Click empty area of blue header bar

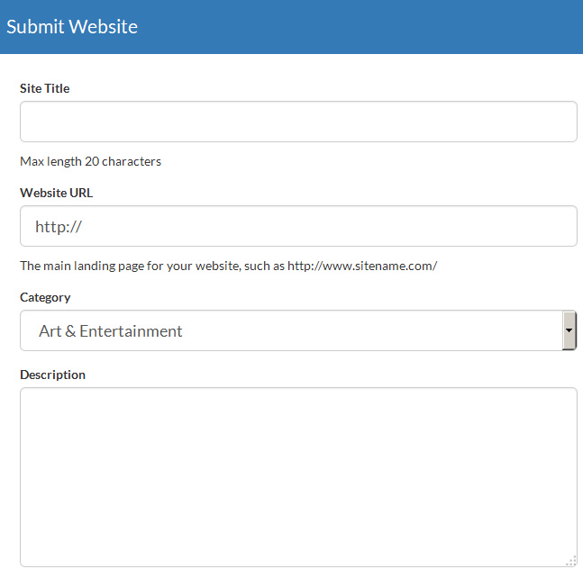coord(378,27)
